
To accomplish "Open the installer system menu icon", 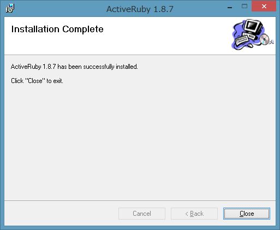I will (10, 8).
